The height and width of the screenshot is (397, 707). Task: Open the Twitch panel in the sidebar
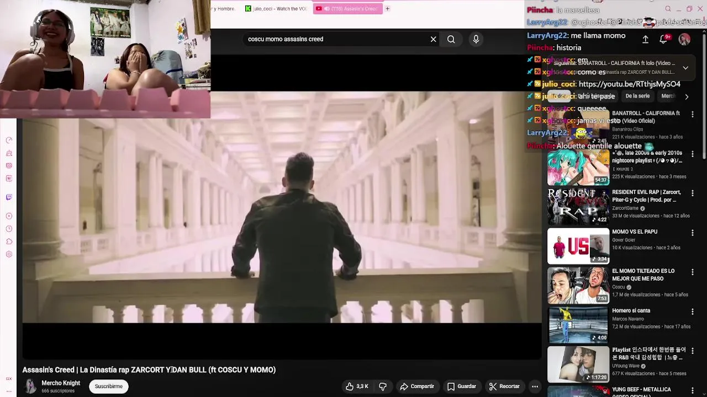[x=9, y=197]
